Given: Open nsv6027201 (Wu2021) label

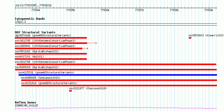Looking at the screenshot, I should [x=29, y=57].
